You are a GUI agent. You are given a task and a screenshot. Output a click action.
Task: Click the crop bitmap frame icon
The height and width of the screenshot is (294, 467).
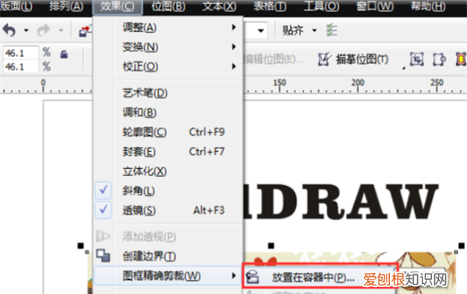coord(416,59)
